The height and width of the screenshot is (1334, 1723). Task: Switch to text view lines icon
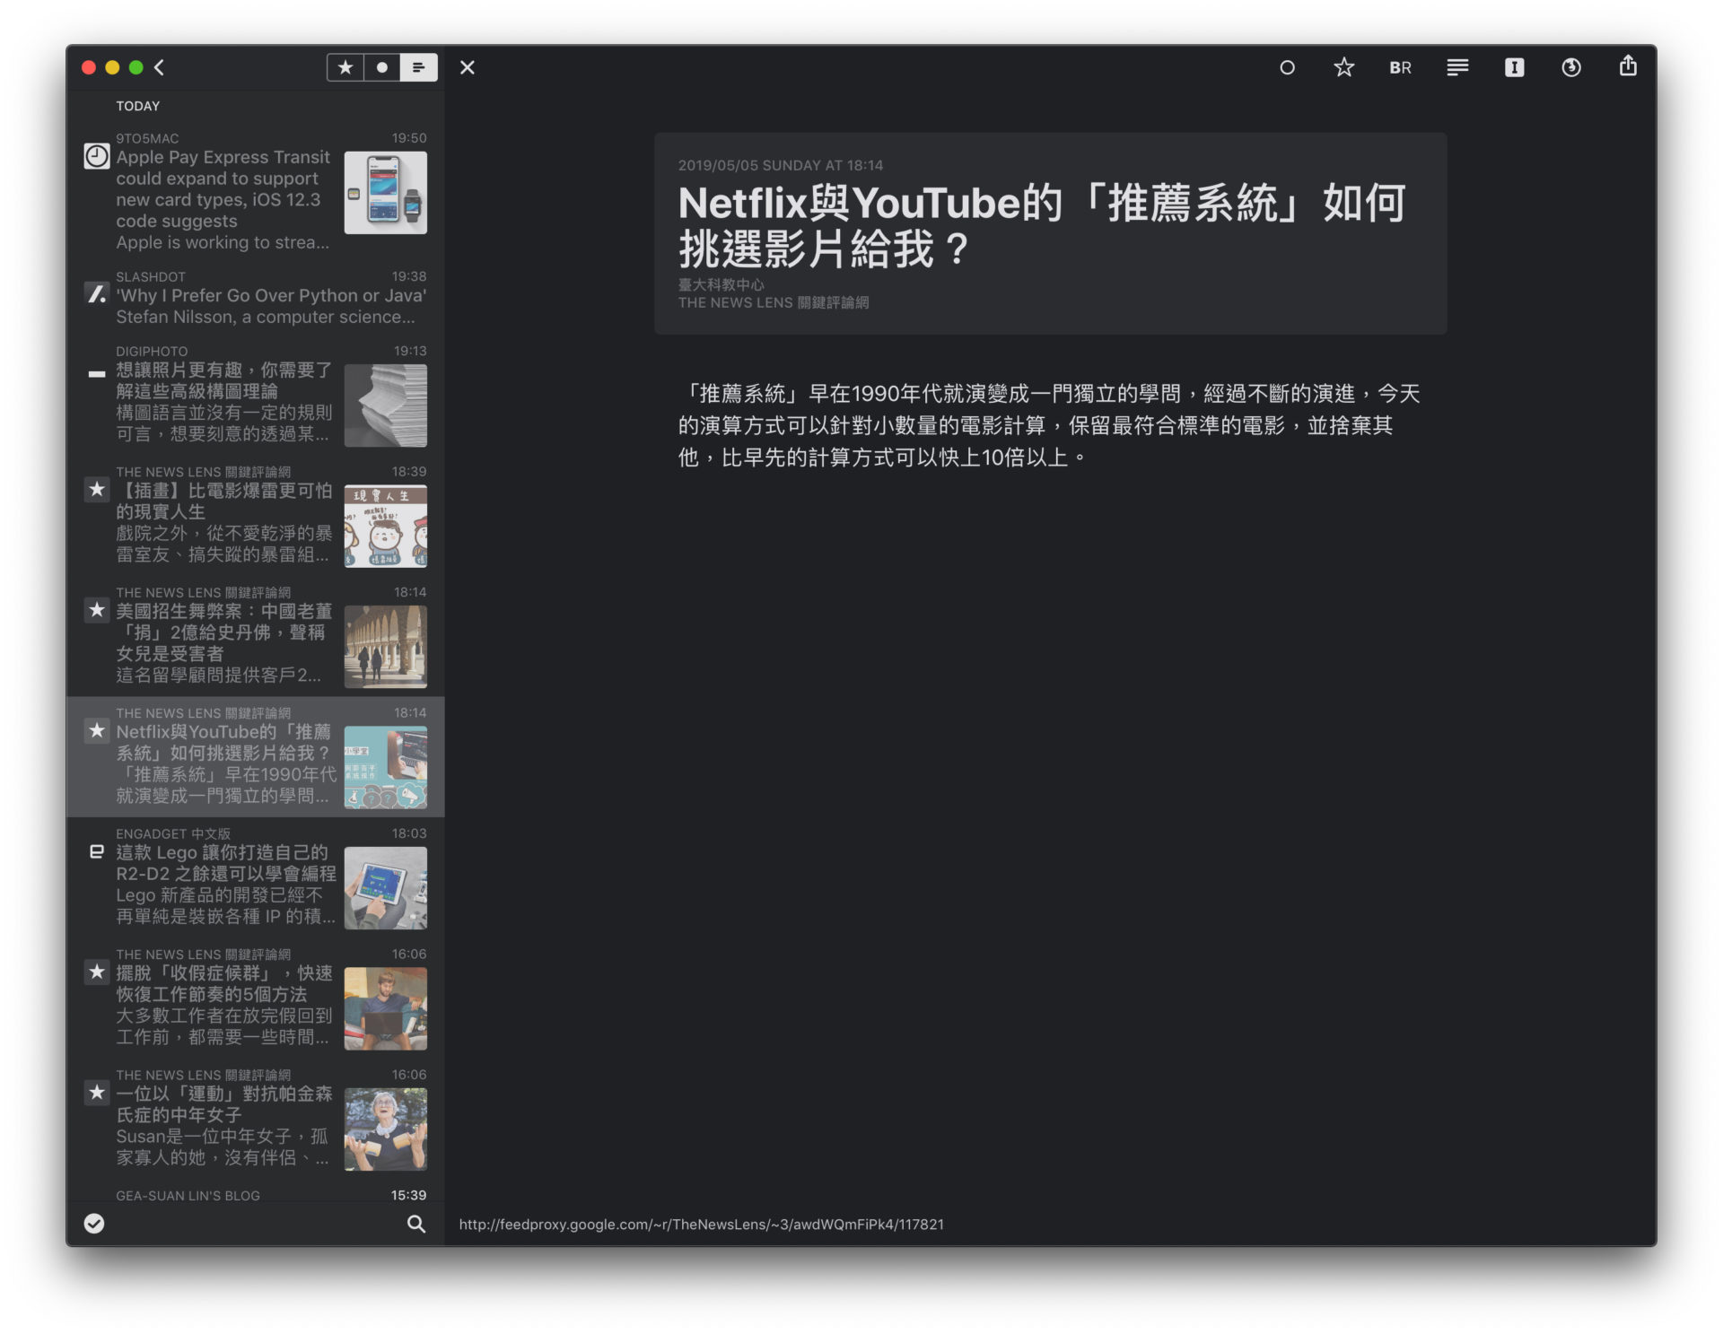(x=1457, y=67)
